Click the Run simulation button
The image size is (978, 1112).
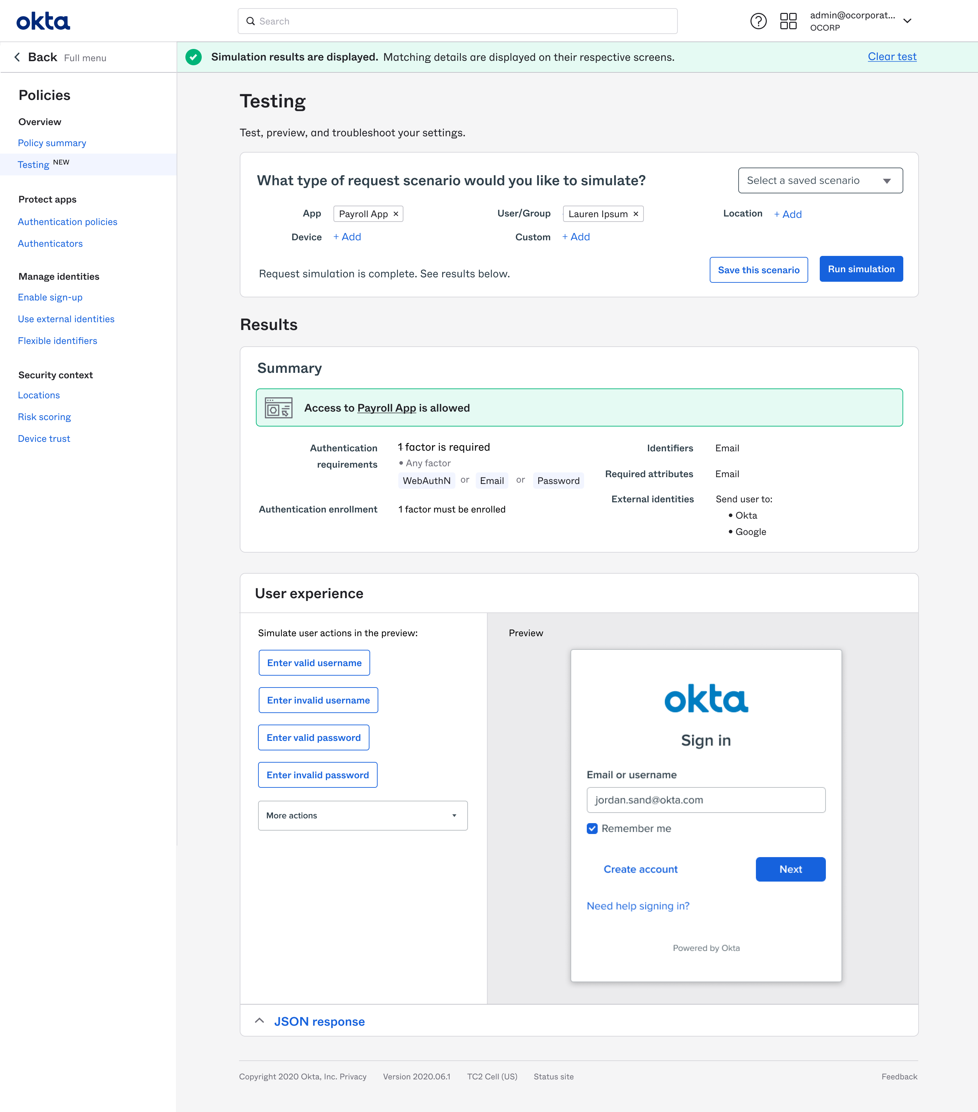(x=861, y=269)
